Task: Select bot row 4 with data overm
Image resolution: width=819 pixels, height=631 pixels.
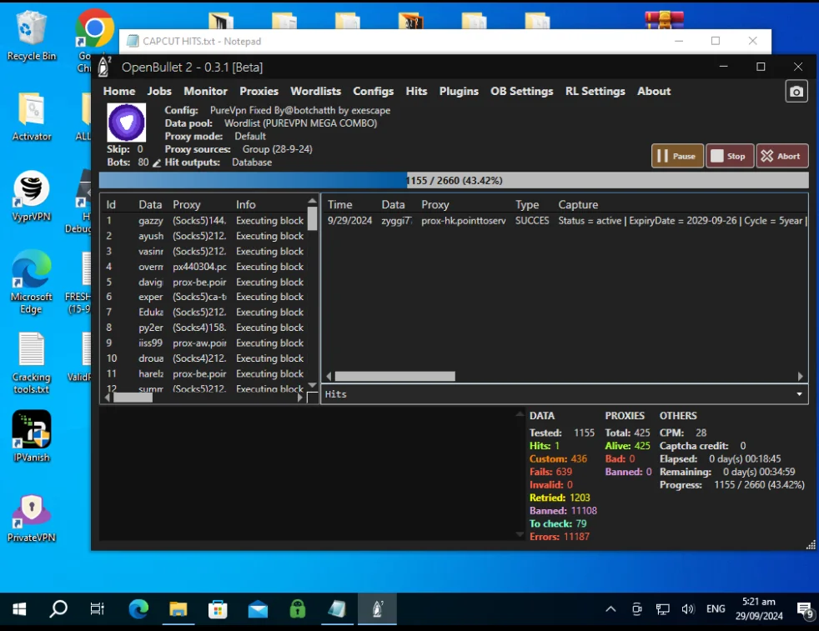Action: (x=205, y=267)
